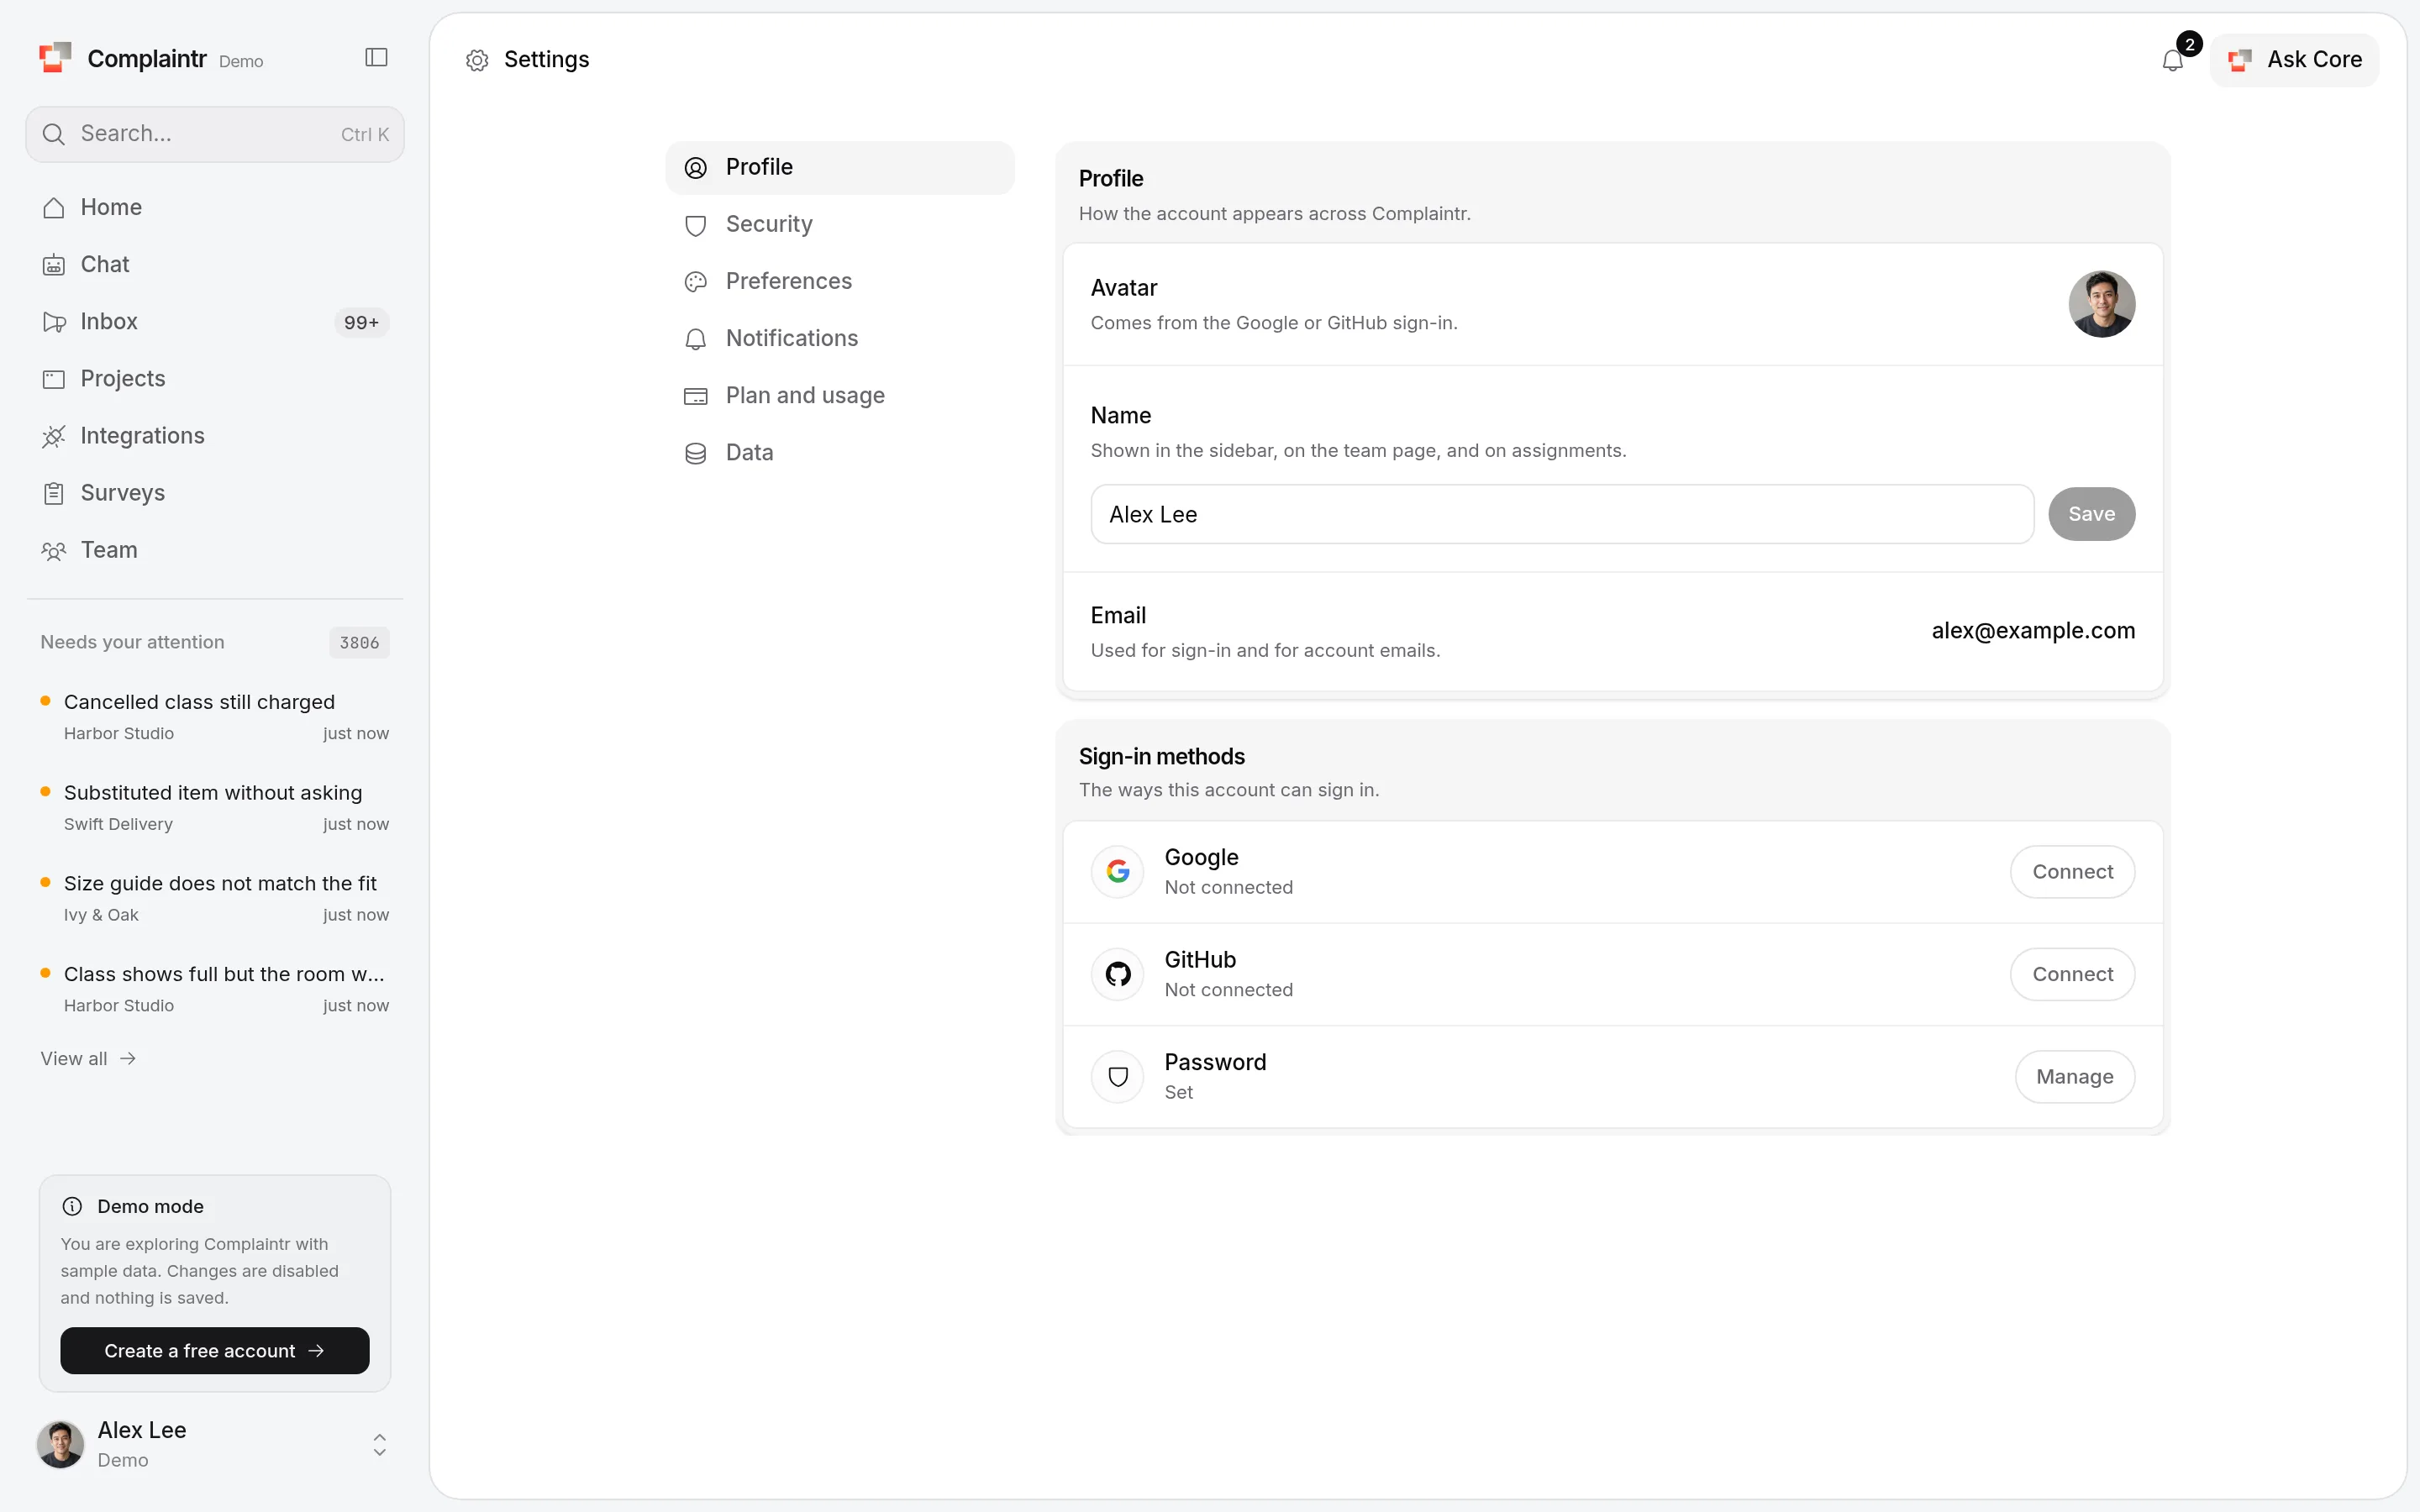Screen dimensions: 2420x1512
Task: Open the Data settings tab
Action: pyautogui.click(x=840, y=452)
